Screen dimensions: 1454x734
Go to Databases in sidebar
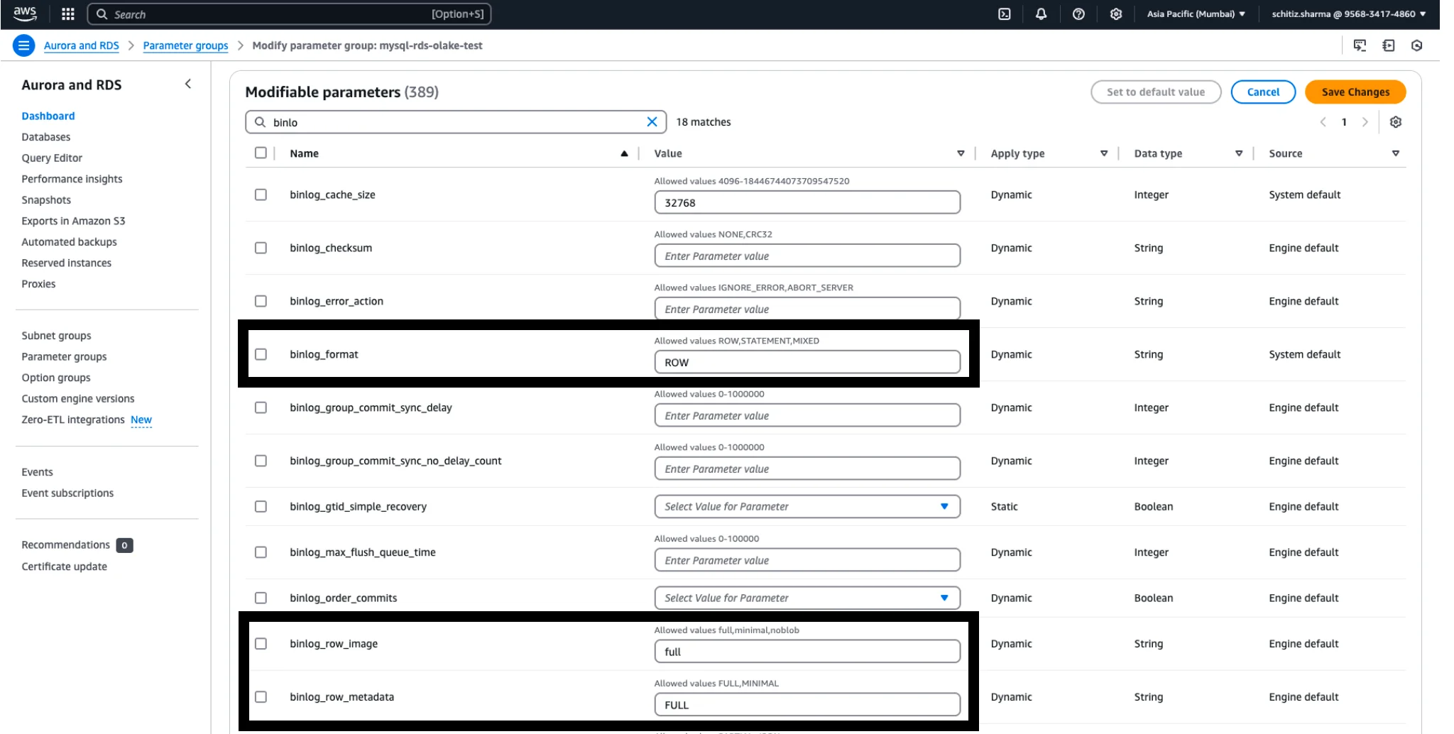46,137
